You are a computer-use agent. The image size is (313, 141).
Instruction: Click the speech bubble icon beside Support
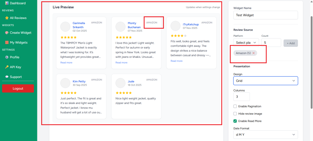7,77
